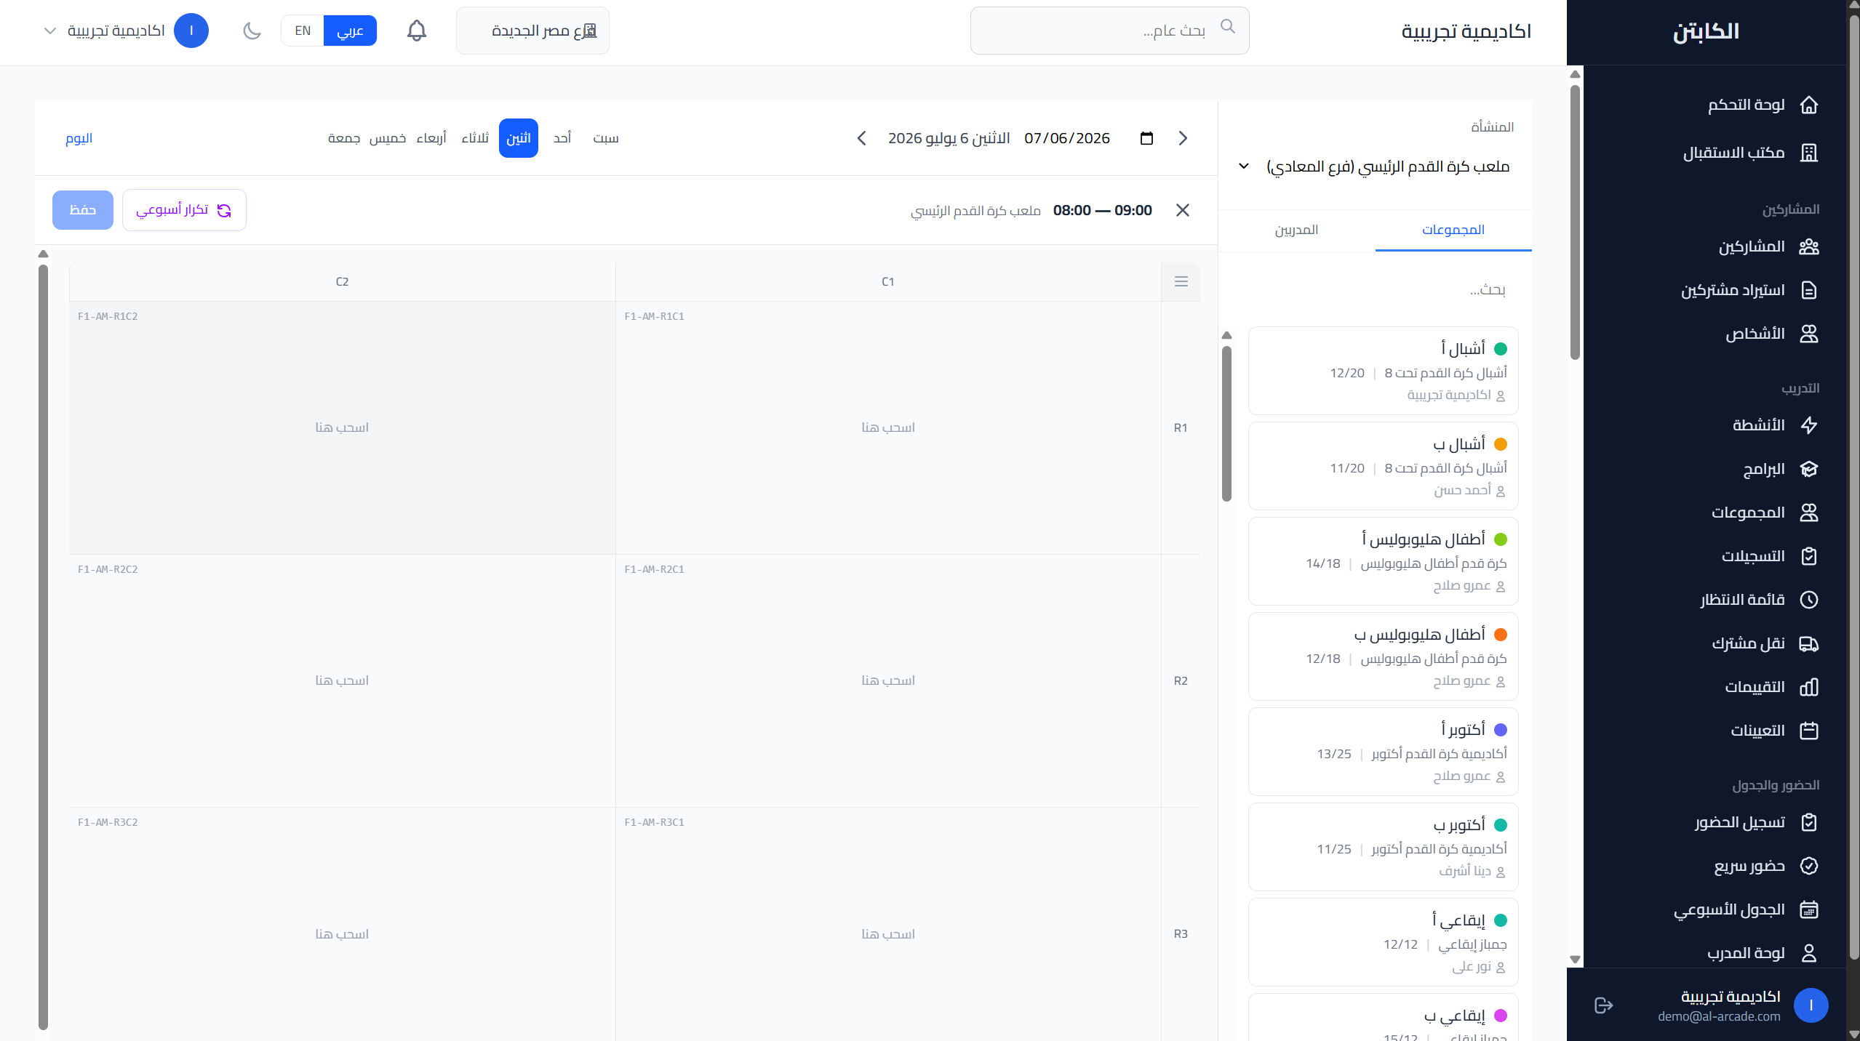Open المجموعات sidebar groups icon
1860x1041 pixels.
1808,513
